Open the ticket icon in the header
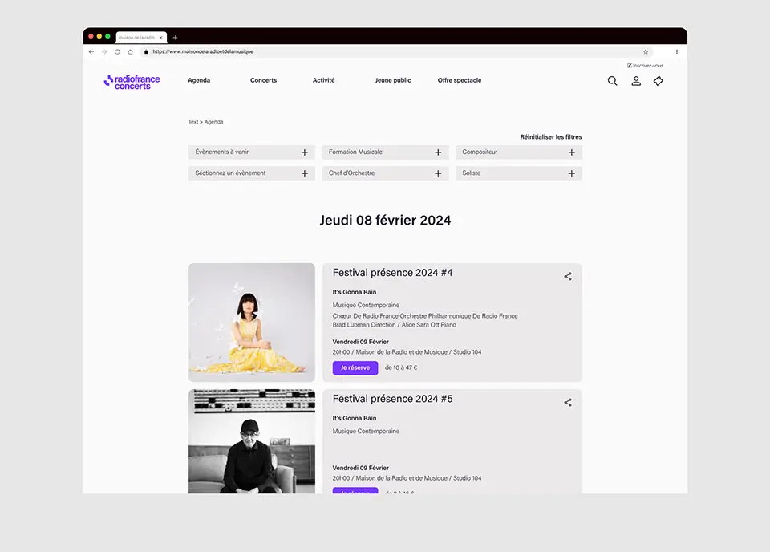770x552 pixels. [x=659, y=81]
